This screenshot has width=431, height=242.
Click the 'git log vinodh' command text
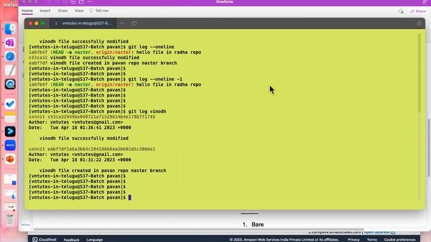coord(147,112)
